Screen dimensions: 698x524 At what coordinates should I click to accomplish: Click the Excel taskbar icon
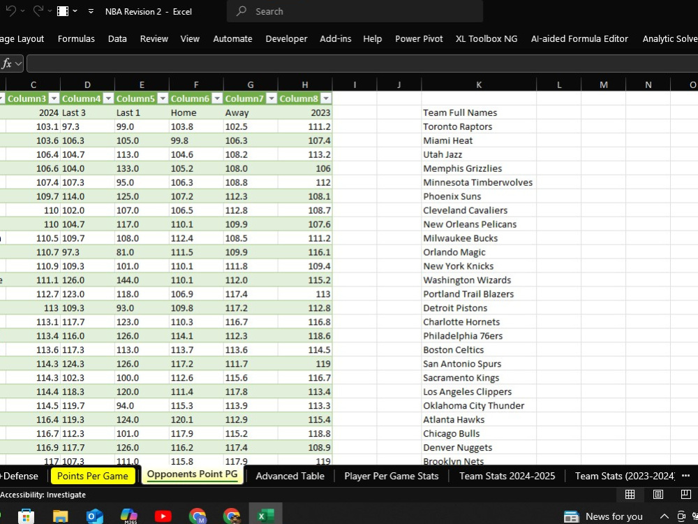point(265,516)
